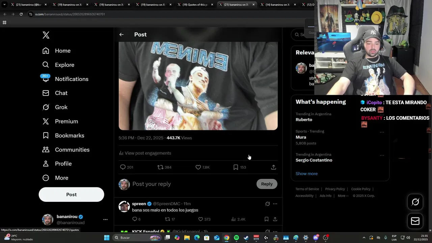432x243 pixels.
Task: Open more options for Sergio Costantino trend
Action: click(382, 156)
